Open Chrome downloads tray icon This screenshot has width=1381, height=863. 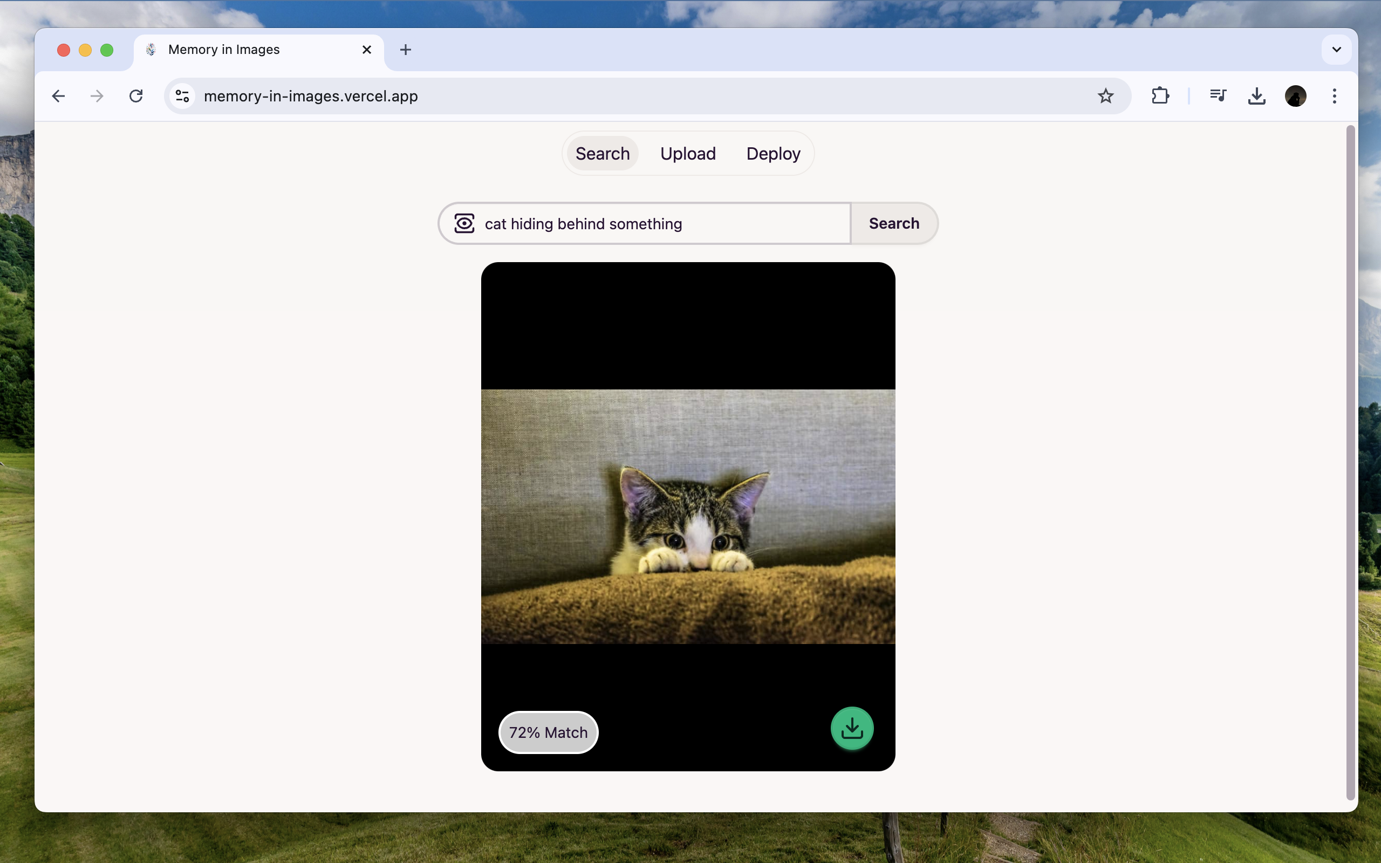tap(1256, 96)
